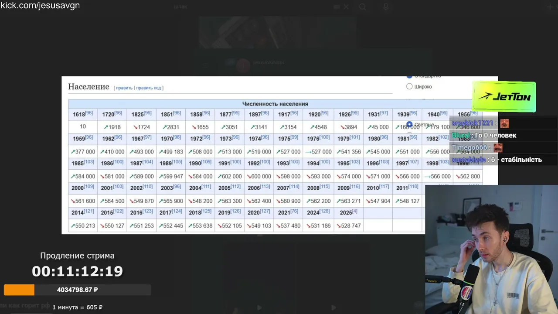558x314 pixels.
Task: Click the population value "10" for 1618
Action: pyautogui.click(x=83, y=126)
